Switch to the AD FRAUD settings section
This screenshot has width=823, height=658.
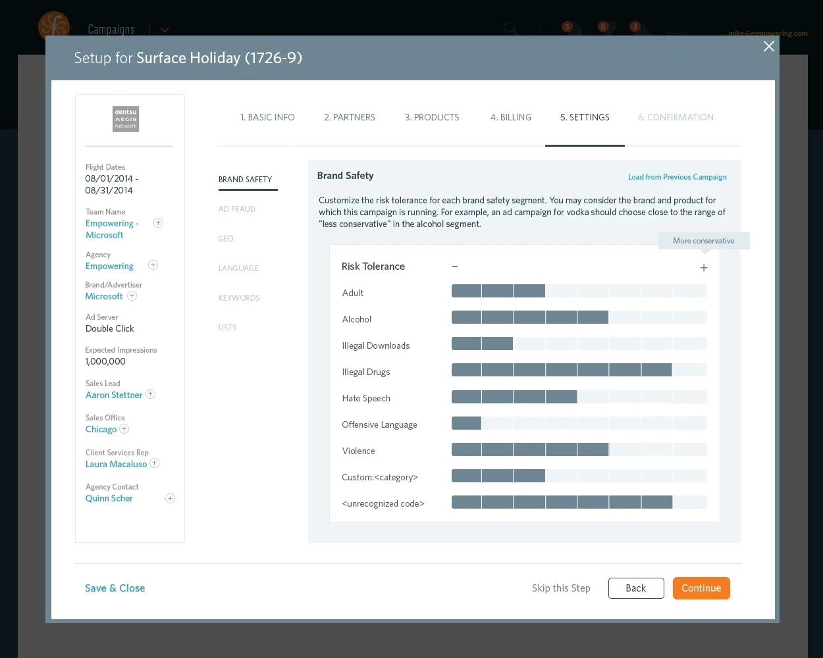[x=236, y=209]
